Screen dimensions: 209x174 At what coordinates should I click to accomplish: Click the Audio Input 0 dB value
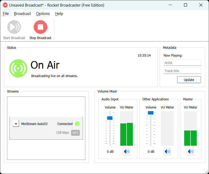tap(110, 152)
